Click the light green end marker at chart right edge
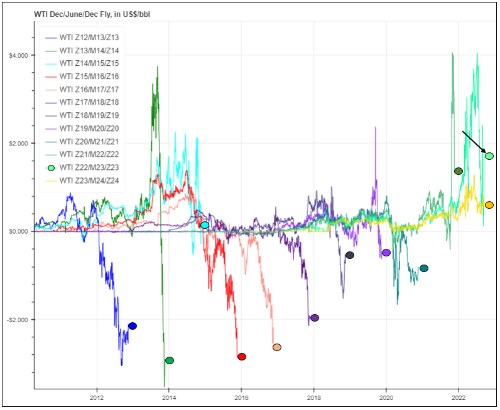Viewport: 500px width, 410px height. click(x=489, y=156)
